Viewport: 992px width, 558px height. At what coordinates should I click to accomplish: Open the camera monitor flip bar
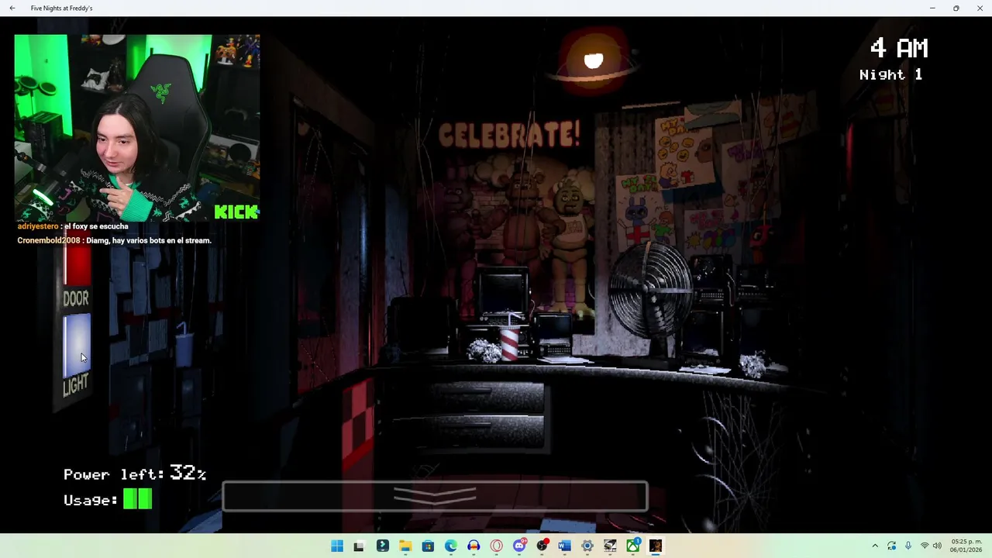point(435,496)
